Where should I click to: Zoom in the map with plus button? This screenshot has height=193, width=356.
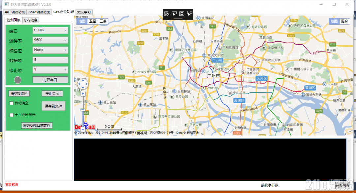coord(83,94)
